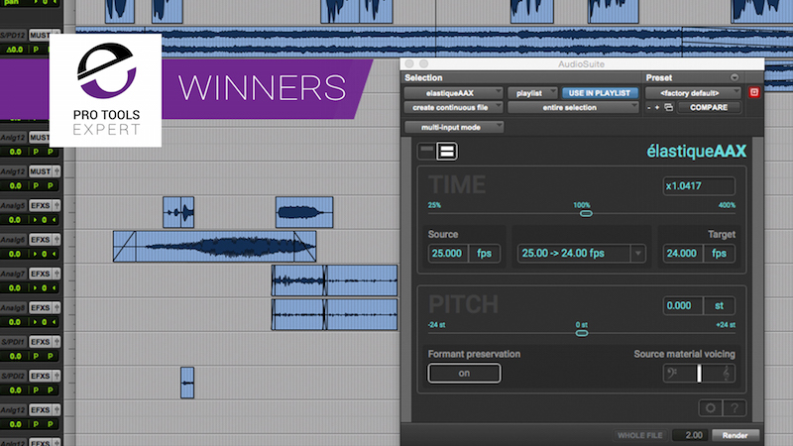The height and width of the screenshot is (446, 793).
Task: Click Analg8 track volume 0.0 readout
Action: click(x=15, y=321)
